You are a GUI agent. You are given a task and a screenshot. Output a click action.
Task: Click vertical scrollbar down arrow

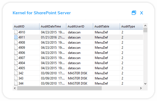(145, 83)
